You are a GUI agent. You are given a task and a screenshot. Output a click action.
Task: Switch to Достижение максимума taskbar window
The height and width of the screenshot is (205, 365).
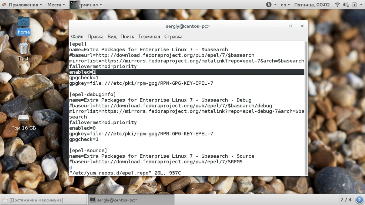point(43,200)
